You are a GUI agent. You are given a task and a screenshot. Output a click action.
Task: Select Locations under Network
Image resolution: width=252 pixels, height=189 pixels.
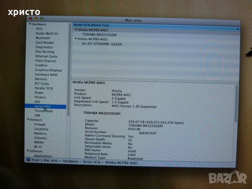point(41,129)
